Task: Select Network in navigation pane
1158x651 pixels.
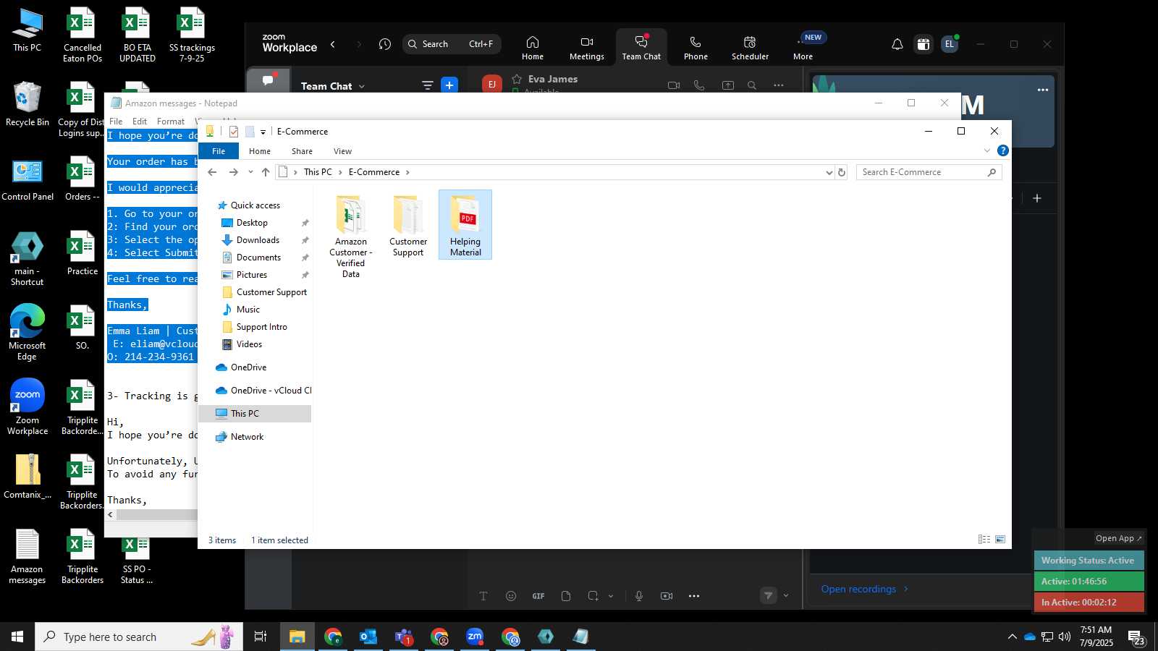Action: [247, 437]
